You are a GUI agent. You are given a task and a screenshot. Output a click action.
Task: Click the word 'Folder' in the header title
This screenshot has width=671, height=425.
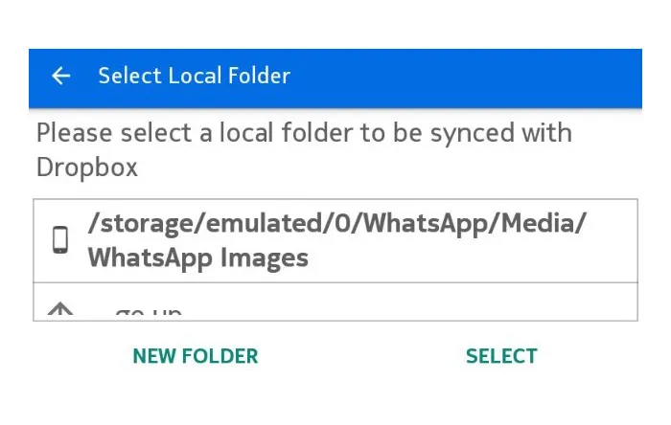click(x=259, y=76)
